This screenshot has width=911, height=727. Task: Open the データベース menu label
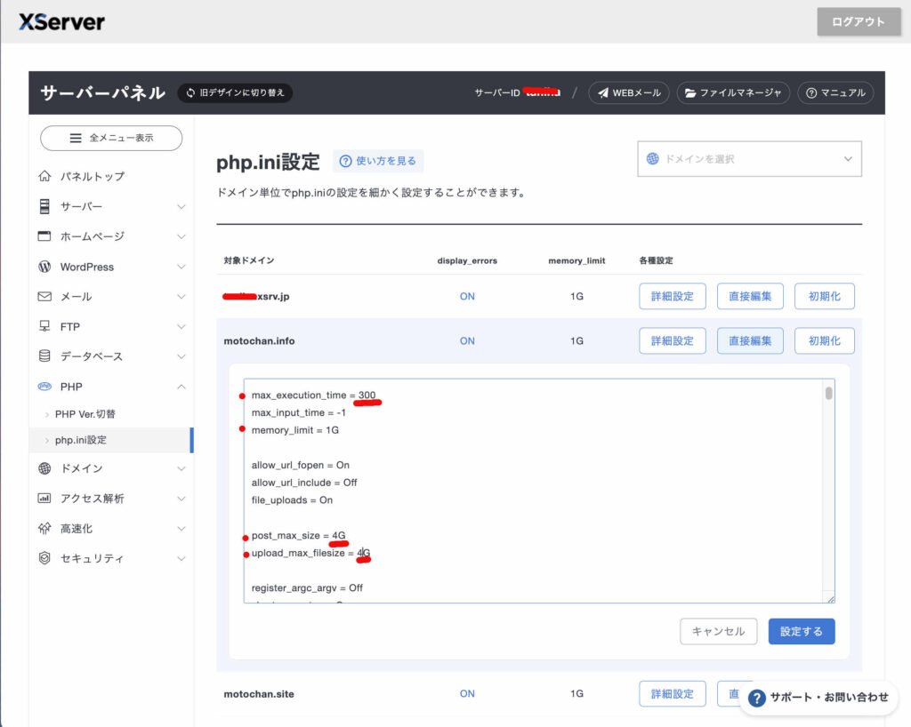tap(92, 356)
